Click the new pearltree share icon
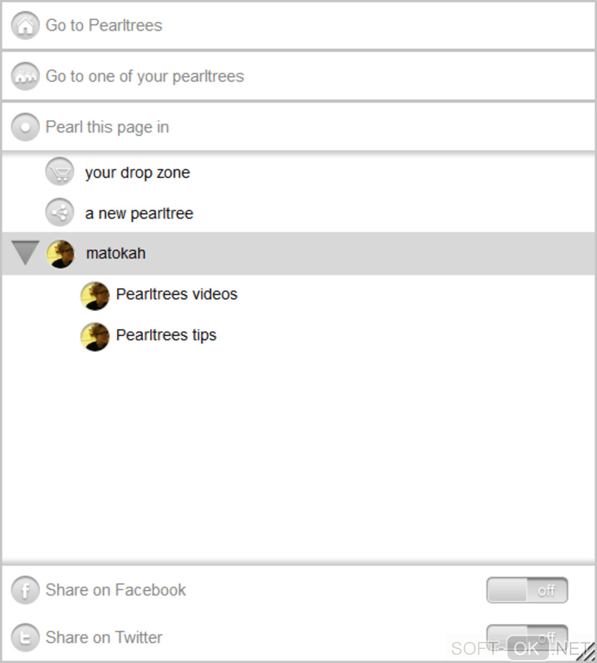 (60, 213)
